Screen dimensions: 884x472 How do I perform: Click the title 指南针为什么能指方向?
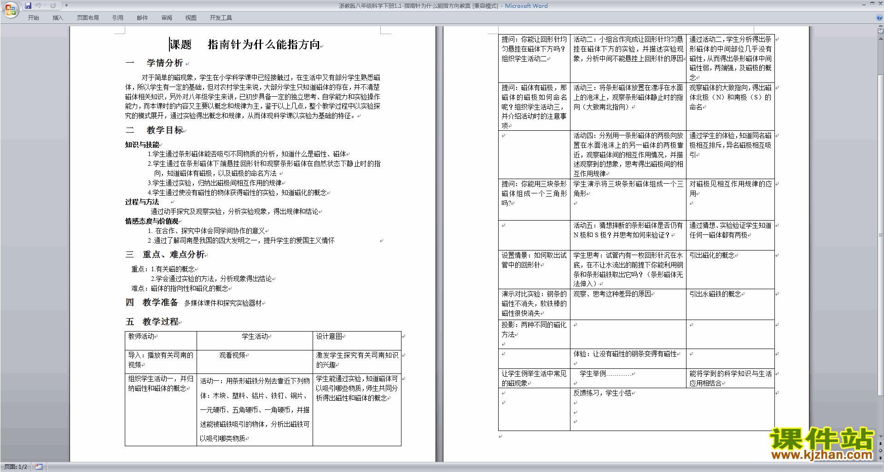click(264, 45)
